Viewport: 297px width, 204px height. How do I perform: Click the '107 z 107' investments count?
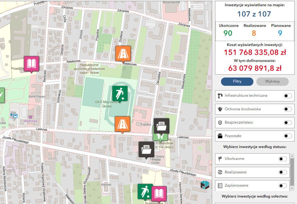[254, 14]
